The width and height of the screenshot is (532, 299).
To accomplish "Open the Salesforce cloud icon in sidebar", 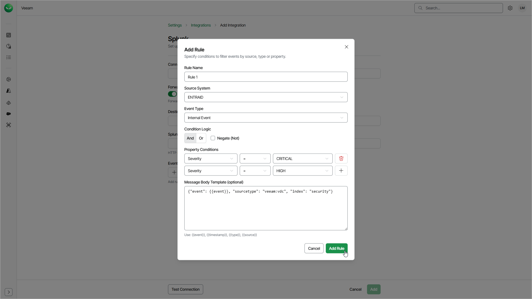I will [x=9, y=114].
